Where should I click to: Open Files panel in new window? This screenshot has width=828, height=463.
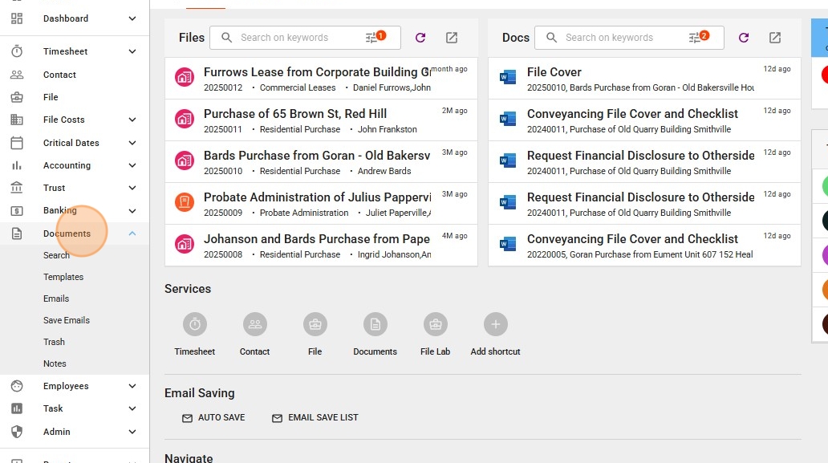452,38
